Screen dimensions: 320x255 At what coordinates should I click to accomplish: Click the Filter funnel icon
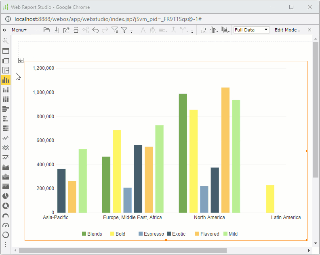coord(124,30)
